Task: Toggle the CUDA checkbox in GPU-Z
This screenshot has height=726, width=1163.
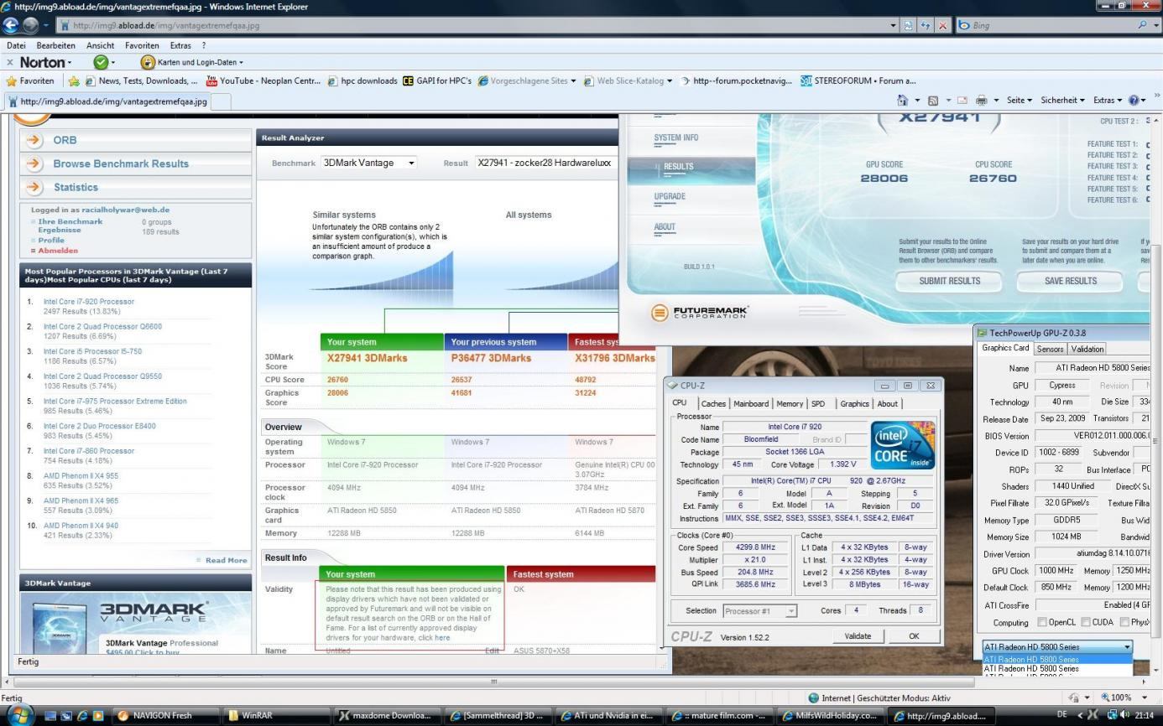Action: point(1087,622)
